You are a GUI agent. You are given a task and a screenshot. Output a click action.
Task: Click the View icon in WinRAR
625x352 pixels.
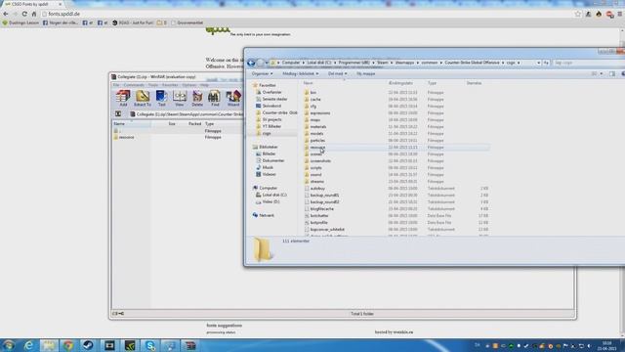tap(180, 98)
